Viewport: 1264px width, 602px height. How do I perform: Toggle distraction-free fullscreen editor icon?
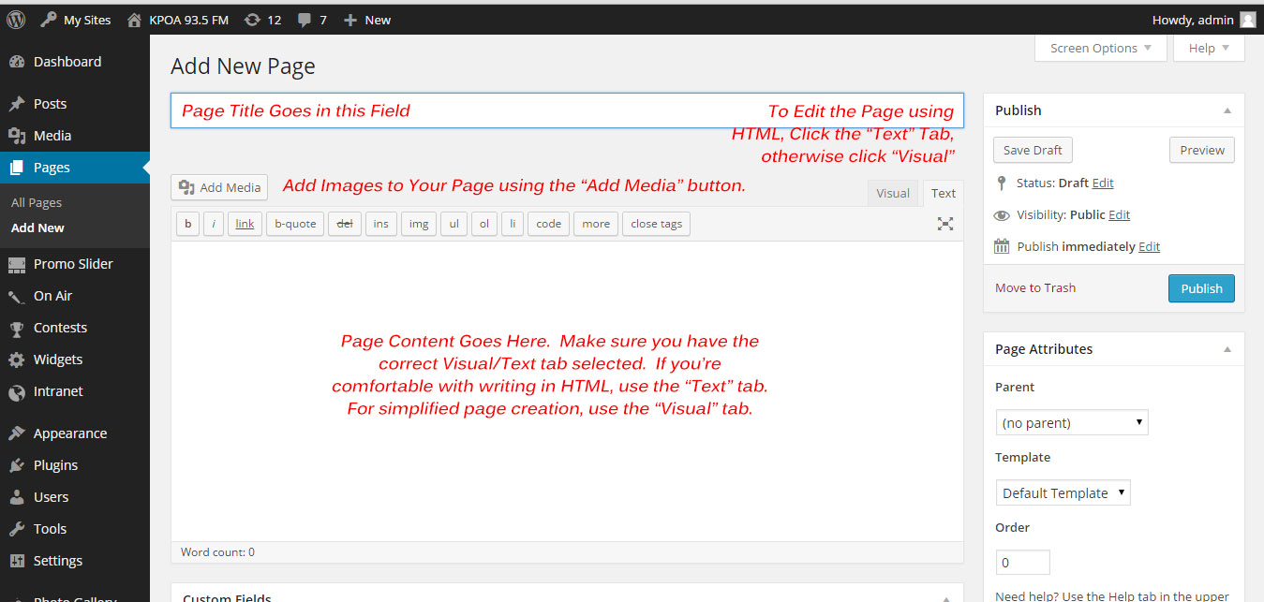click(x=945, y=224)
